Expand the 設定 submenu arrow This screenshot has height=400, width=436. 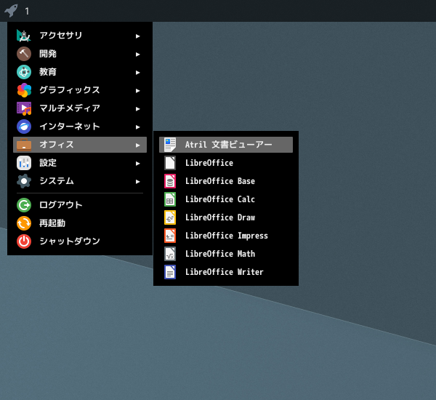(x=137, y=164)
